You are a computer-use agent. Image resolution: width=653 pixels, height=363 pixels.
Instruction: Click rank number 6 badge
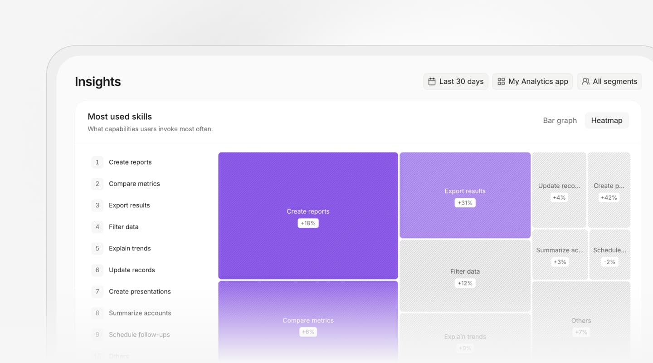[97, 270]
